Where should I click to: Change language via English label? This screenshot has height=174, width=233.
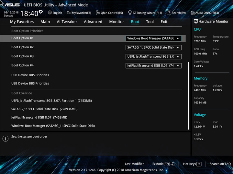pyautogui.click(x=57, y=13)
